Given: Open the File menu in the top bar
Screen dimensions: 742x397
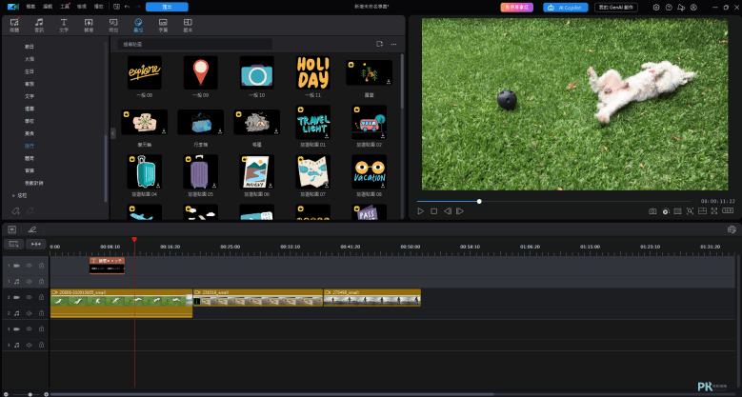Looking at the screenshot, I should 31,7.
